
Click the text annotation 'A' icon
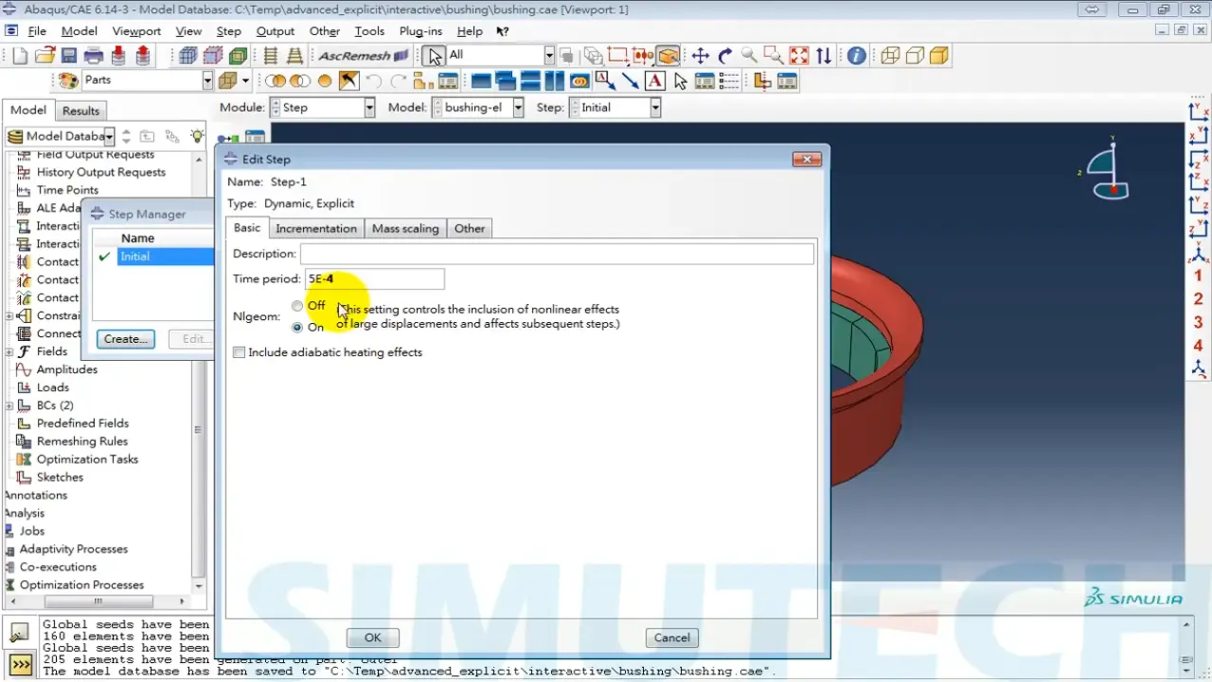[654, 82]
